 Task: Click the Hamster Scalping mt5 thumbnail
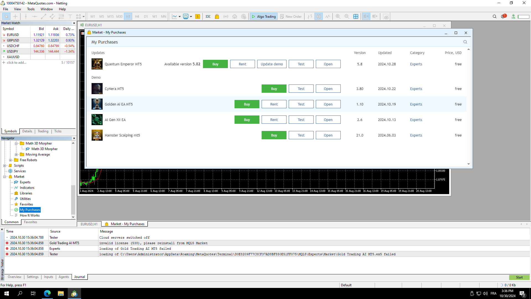click(97, 135)
